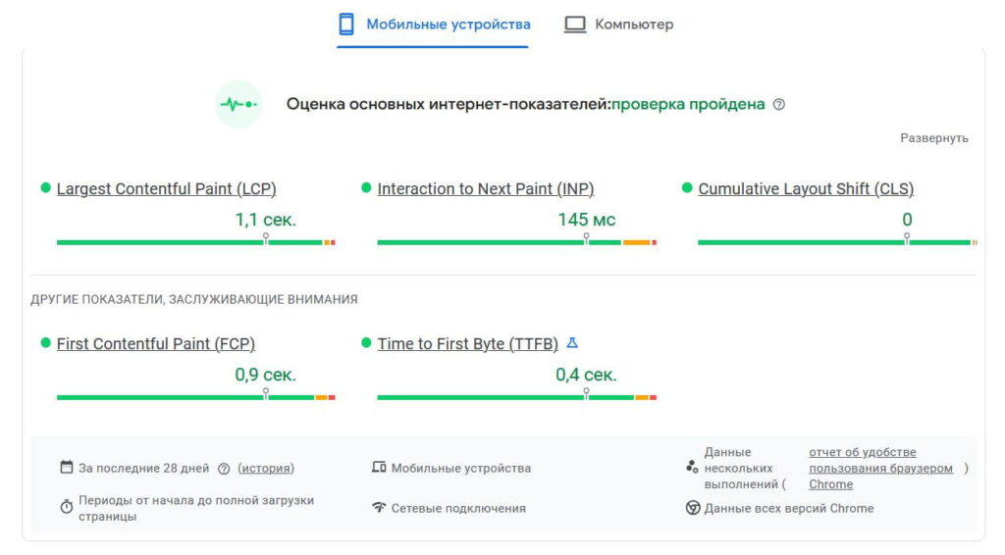The width and height of the screenshot is (1005, 555).
Task: Click the Core Web Vitals pulse icon
Action: [x=238, y=104]
